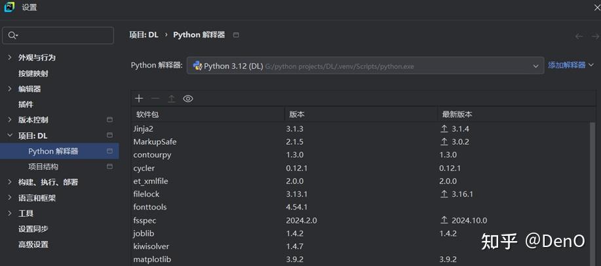Select the MarkupSafe package row
Image resolution: width=601 pixels, height=266 pixels.
pyautogui.click(x=360, y=142)
